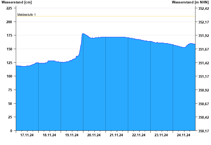The width and height of the screenshot is (211, 145).
Task: Click the date label 21.11.24
Action: click(x=116, y=135)
